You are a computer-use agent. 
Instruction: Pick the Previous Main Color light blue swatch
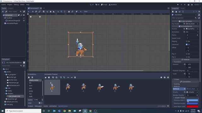coord(192,100)
